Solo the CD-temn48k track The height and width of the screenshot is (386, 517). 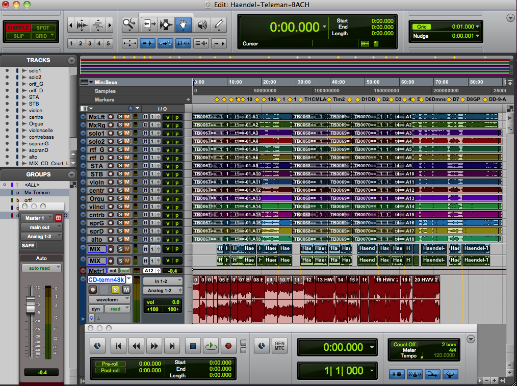click(x=115, y=290)
